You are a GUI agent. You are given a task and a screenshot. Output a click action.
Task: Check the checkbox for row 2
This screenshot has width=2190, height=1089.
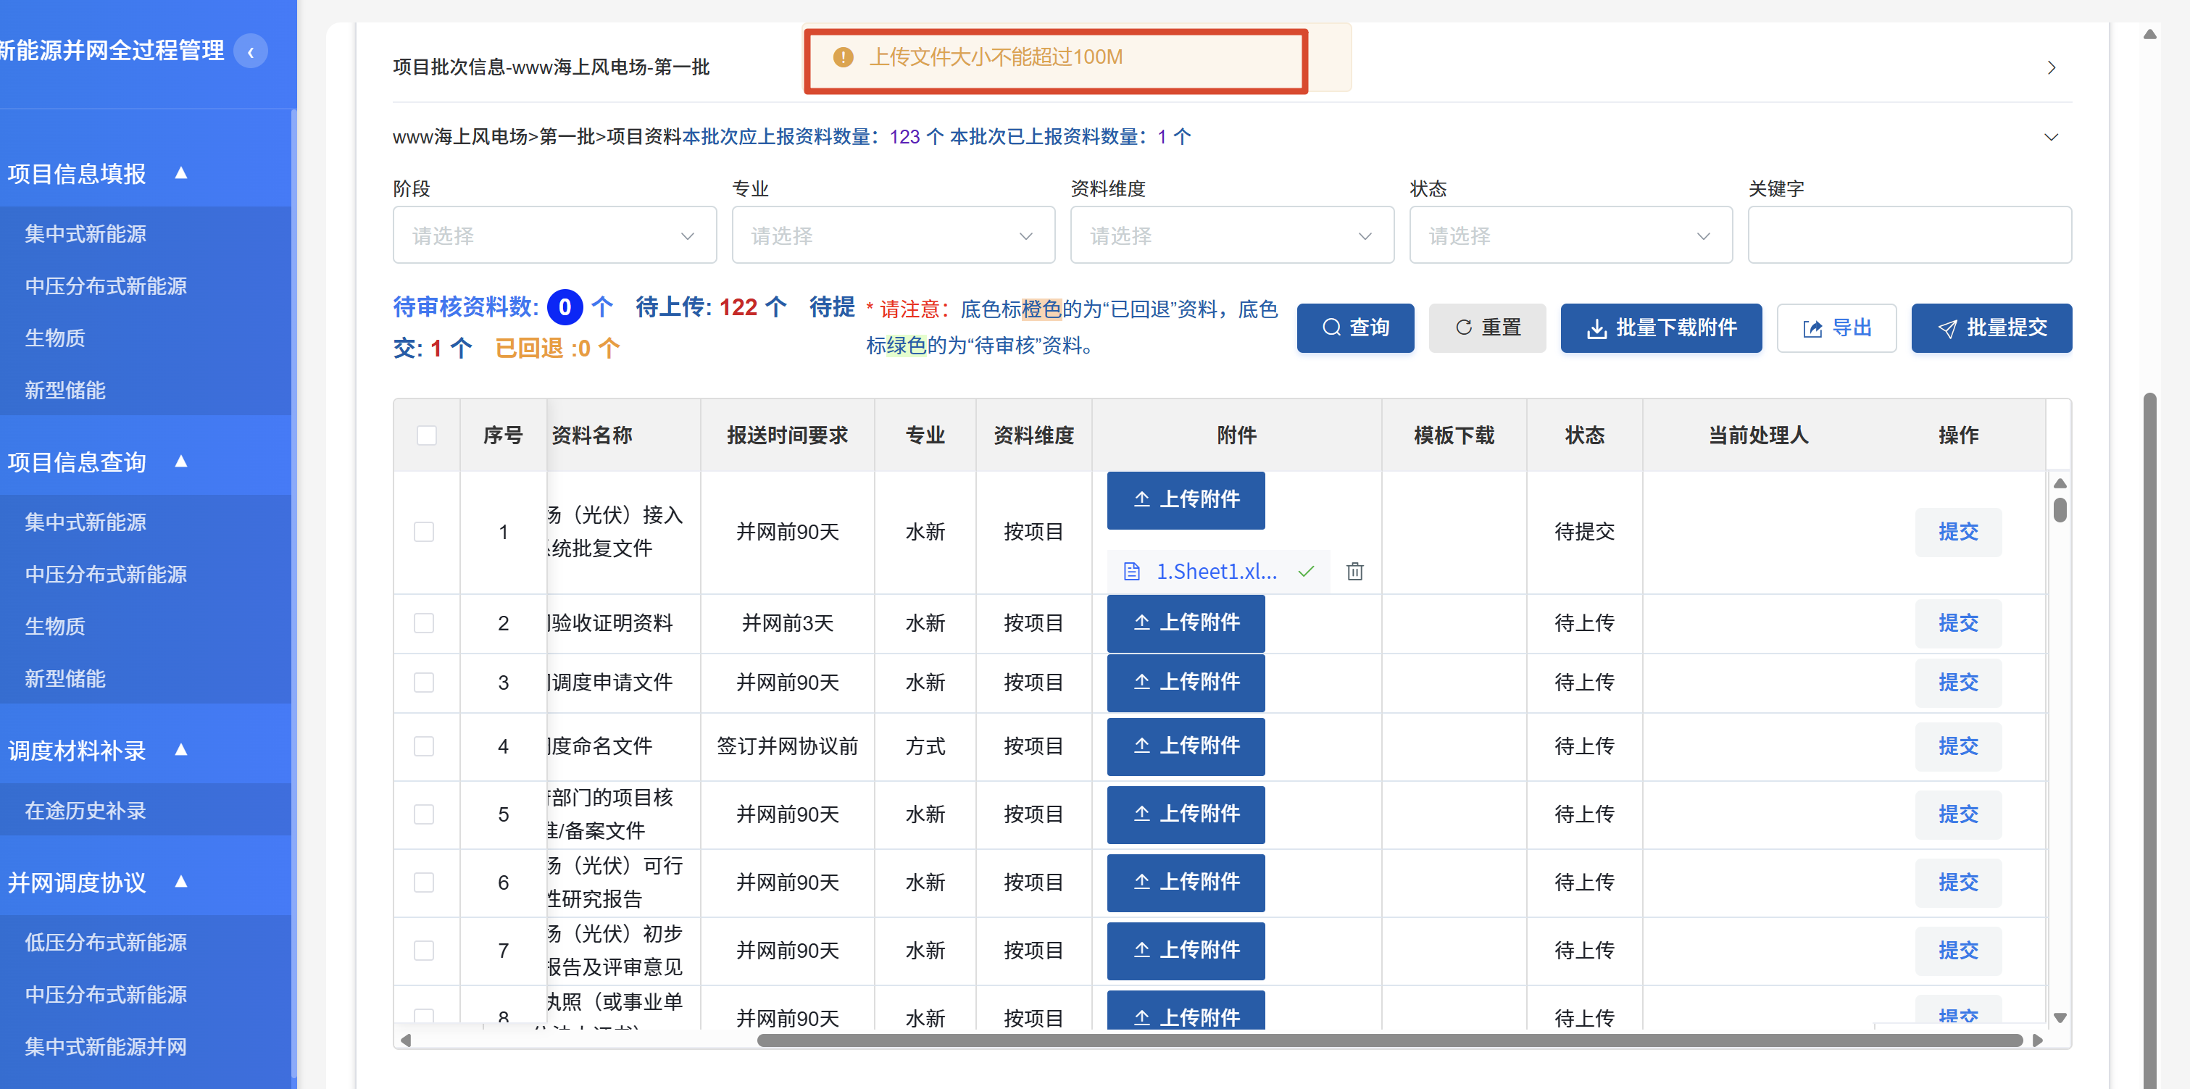[x=423, y=623]
